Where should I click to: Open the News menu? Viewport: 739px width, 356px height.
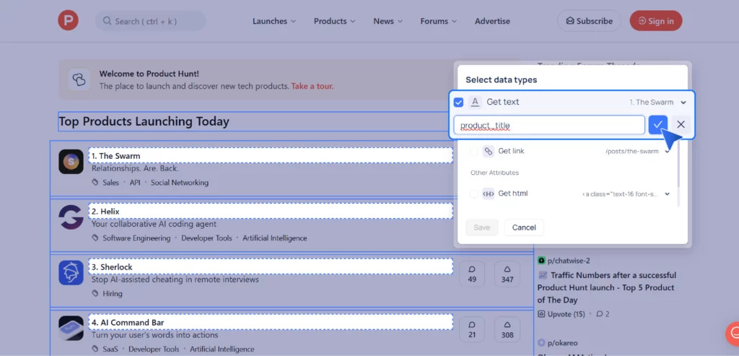click(x=388, y=21)
